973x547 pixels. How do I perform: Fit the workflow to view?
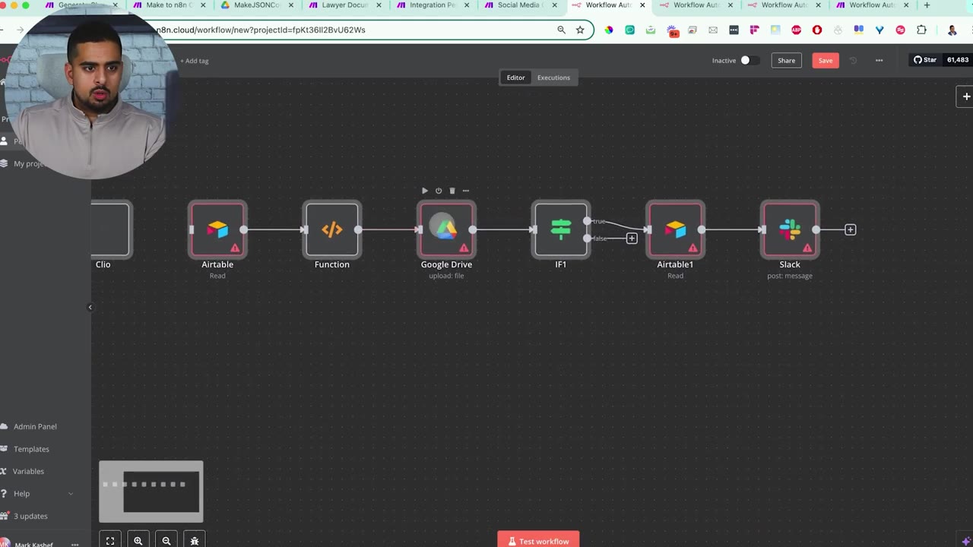pyautogui.click(x=110, y=541)
